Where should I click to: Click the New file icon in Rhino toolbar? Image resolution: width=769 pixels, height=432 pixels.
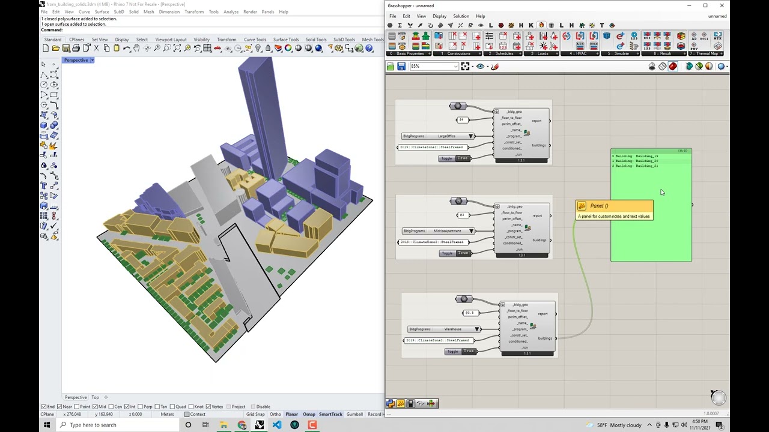(46, 49)
